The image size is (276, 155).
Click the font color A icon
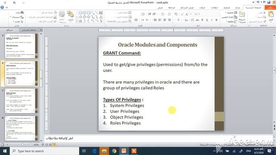click(178, 20)
